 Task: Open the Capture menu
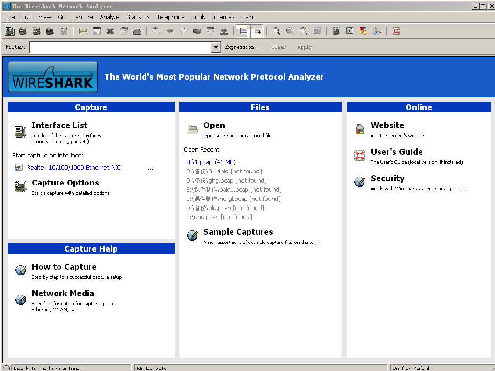82,17
